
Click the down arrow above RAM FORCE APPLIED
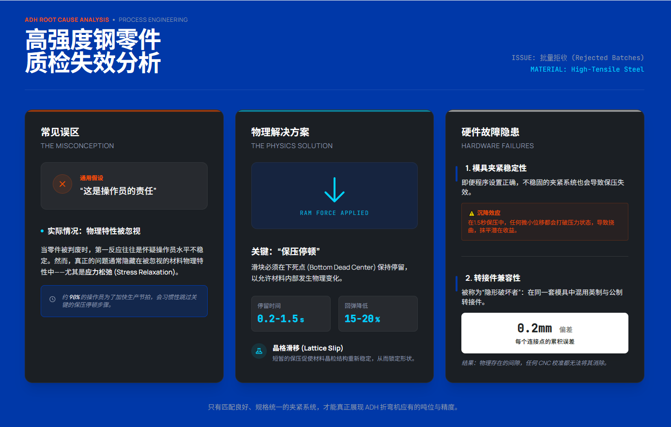[x=335, y=190]
